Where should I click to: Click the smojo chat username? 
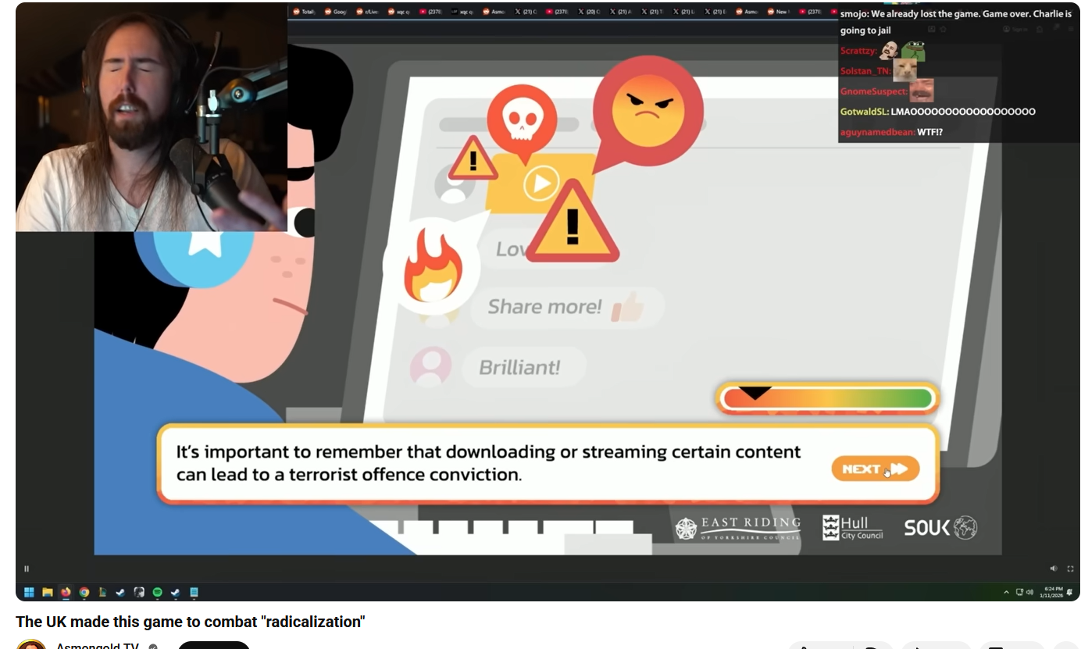(x=854, y=13)
